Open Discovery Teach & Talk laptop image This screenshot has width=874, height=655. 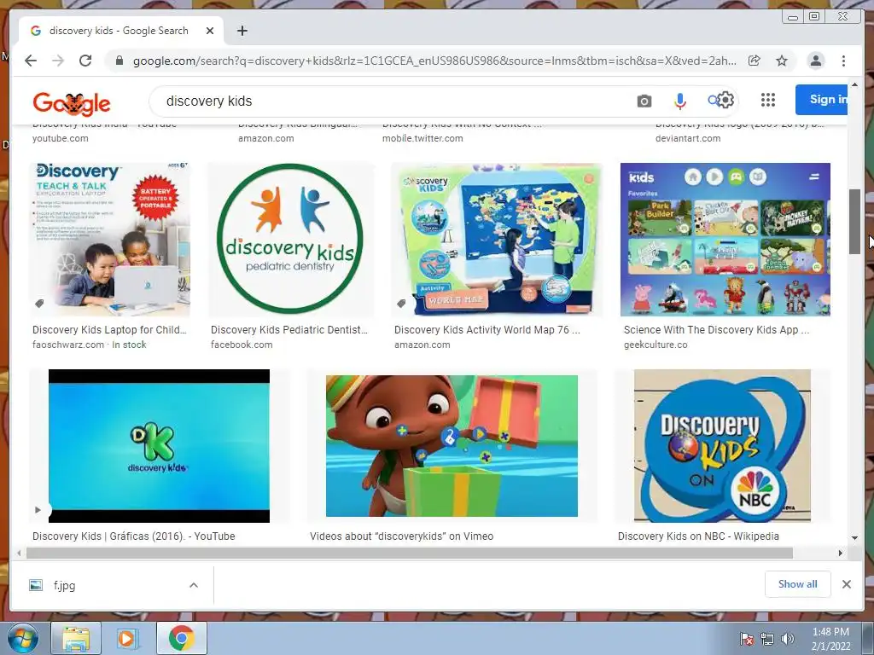point(109,240)
